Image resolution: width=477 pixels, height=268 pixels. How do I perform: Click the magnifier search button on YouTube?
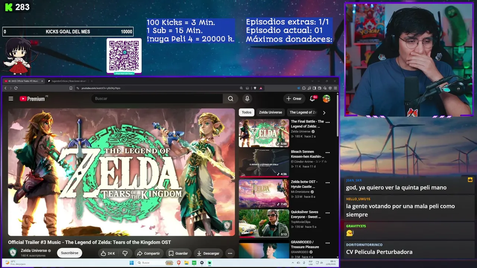[230, 99]
